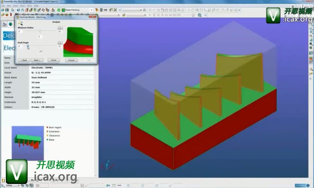Click the Delcam logo in the status bar
The width and height of the screenshot is (314, 188).
[x=302, y=185]
